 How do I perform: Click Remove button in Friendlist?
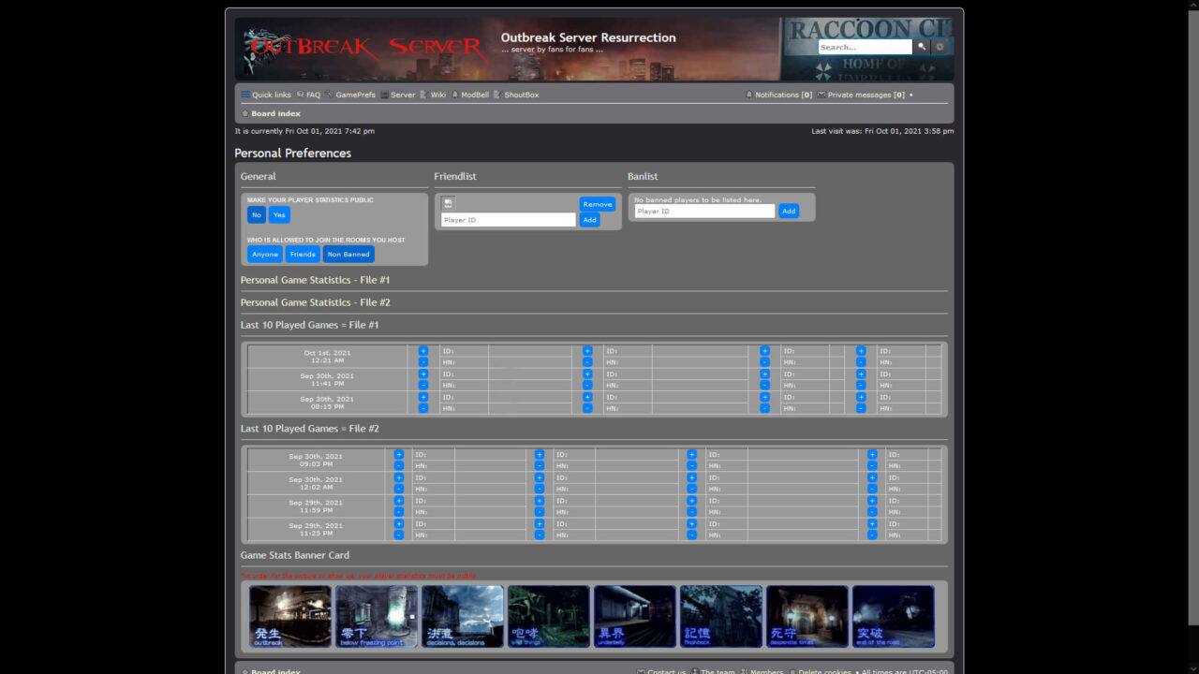pos(597,204)
